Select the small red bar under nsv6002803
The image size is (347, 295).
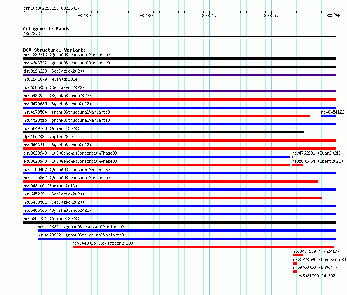click(295, 272)
